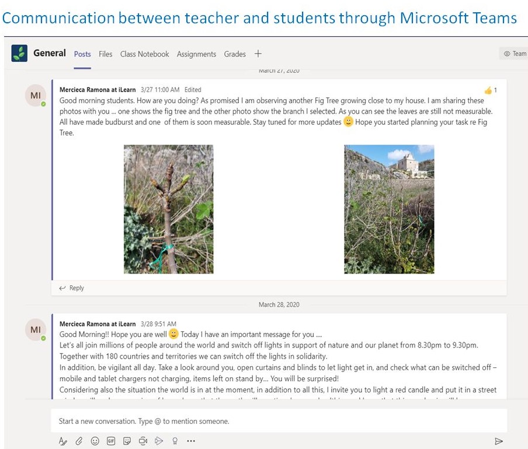Open the Class Notebook tab
The height and width of the screenshot is (449, 528).
(144, 54)
